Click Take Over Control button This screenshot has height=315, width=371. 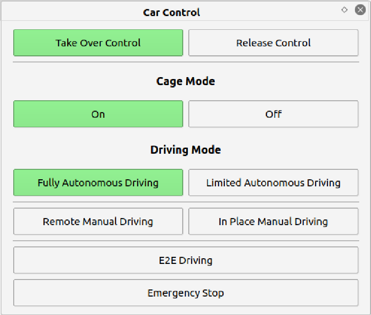pyautogui.click(x=98, y=43)
